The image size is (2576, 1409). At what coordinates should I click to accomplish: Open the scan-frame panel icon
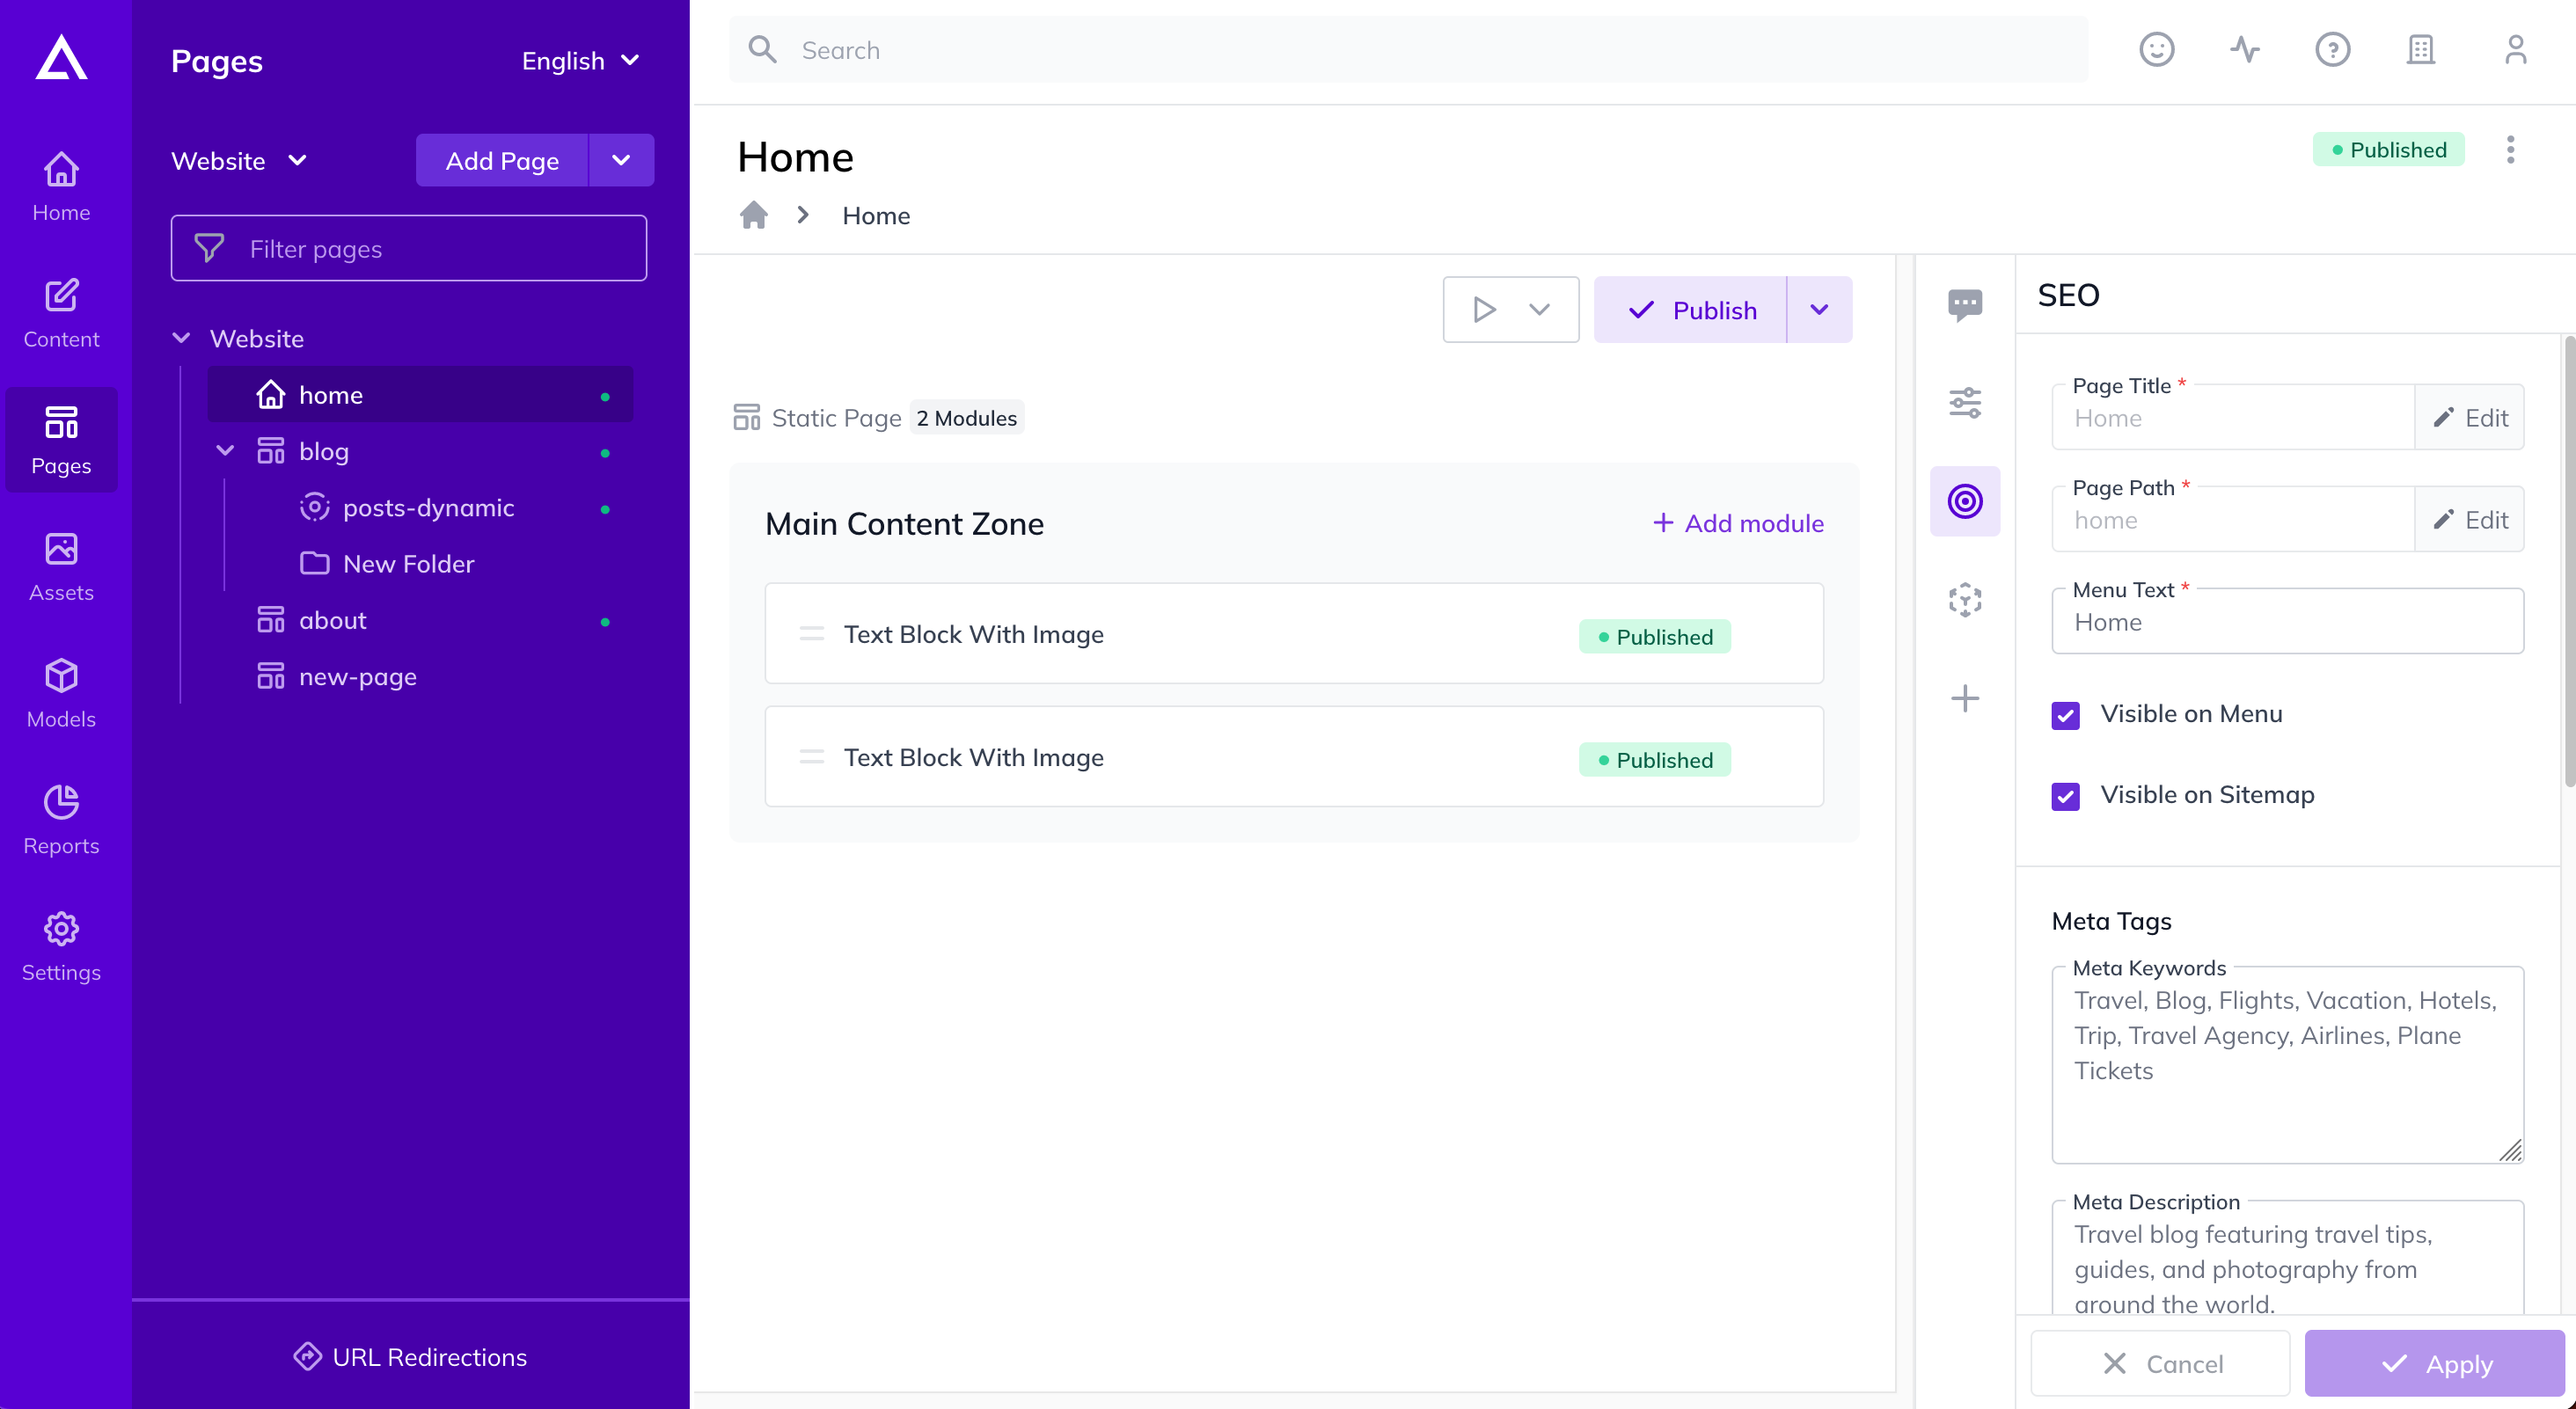(1965, 600)
